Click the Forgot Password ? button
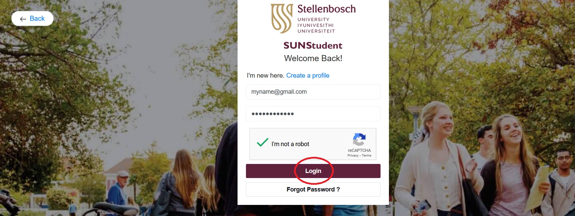This screenshot has height=216, width=575. [313, 189]
